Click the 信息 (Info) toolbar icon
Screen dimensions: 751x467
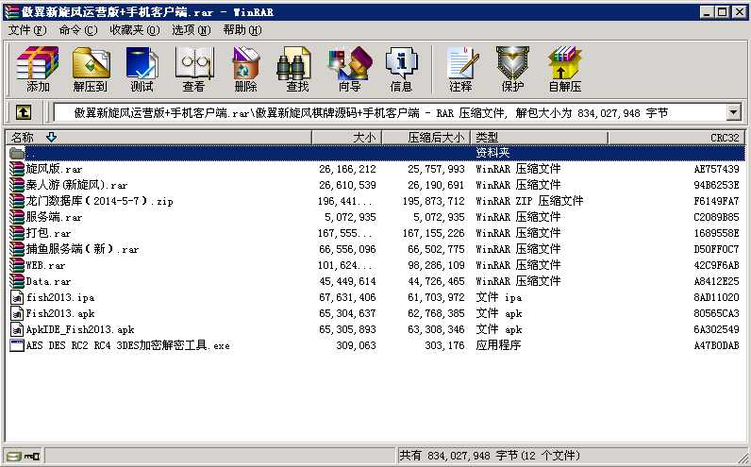[401, 69]
